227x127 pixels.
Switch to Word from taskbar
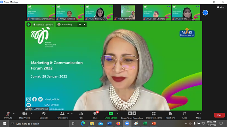(x=110, y=124)
